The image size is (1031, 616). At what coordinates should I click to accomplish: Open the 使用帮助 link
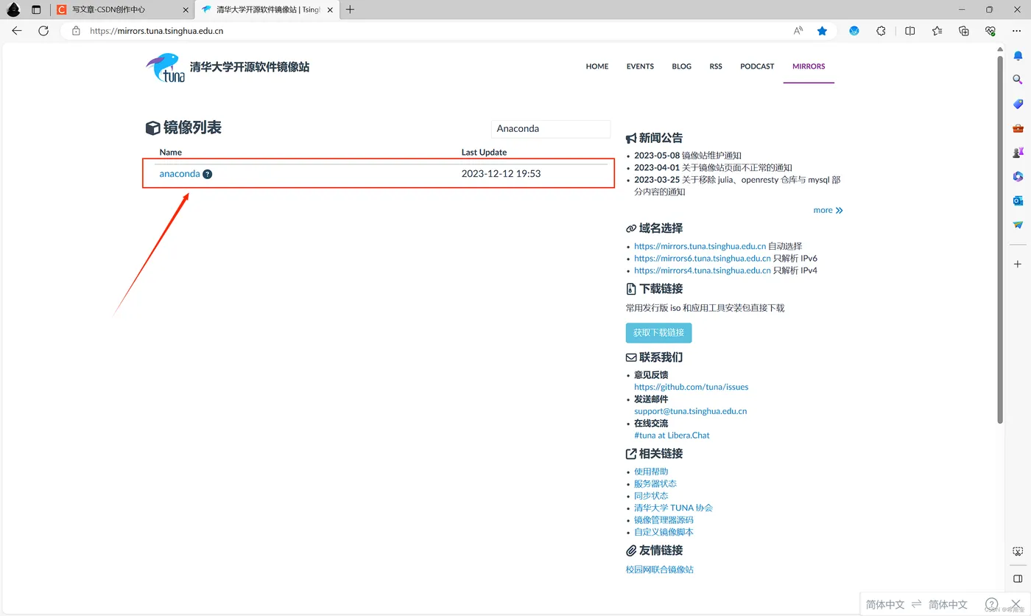pos(651,472)
